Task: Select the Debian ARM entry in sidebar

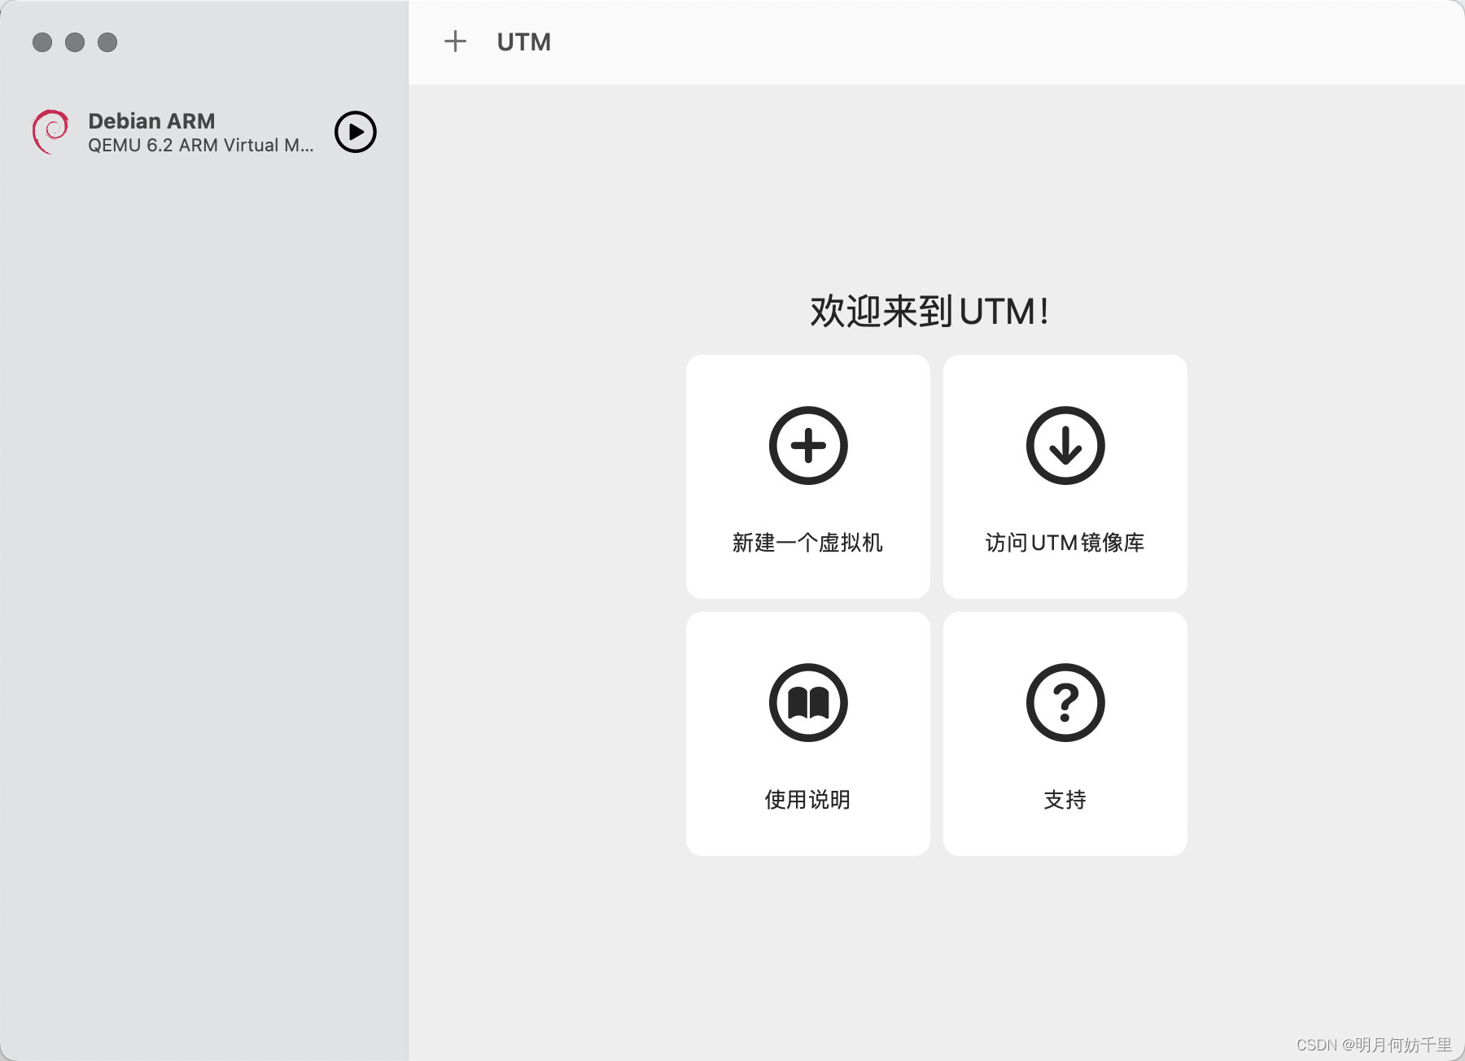Action: (203, 132)
